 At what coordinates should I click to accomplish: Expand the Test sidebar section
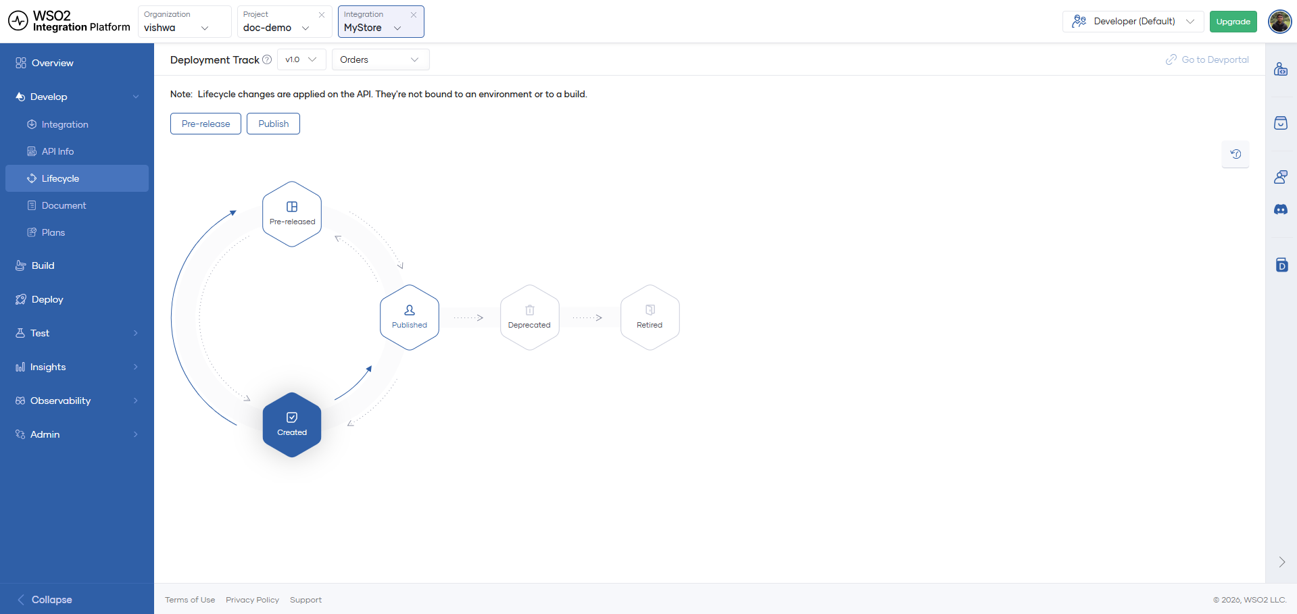click(77, 333)
